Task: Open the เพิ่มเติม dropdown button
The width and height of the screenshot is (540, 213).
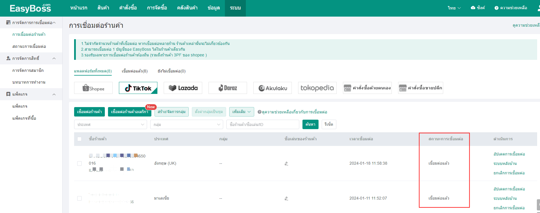Action: 242,112
